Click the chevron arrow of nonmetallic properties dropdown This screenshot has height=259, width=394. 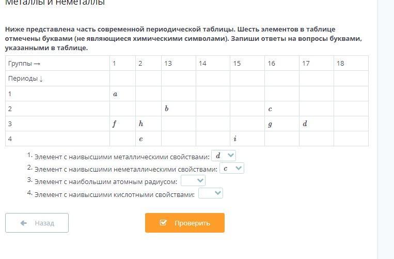click(239, 168)
